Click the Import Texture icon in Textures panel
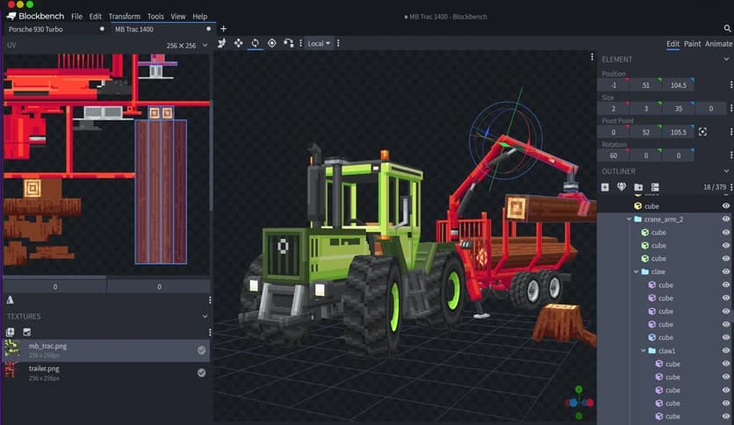 click(11, 332)
